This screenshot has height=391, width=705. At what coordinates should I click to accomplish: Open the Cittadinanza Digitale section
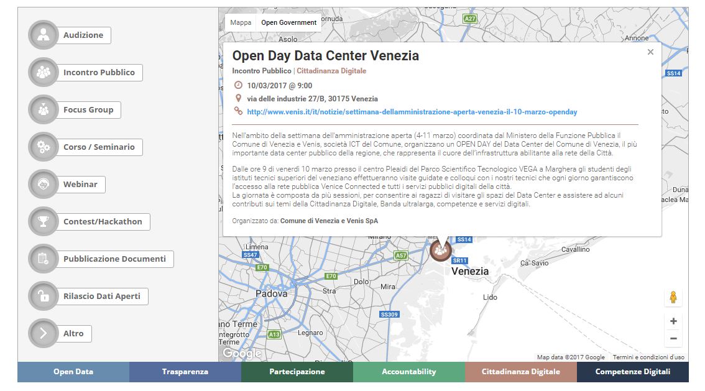coord(521,372)
